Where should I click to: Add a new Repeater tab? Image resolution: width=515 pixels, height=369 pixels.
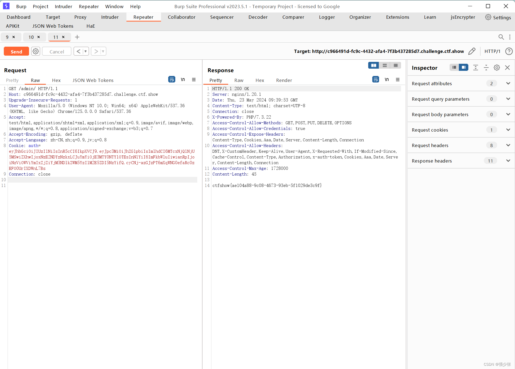point(77,37)
